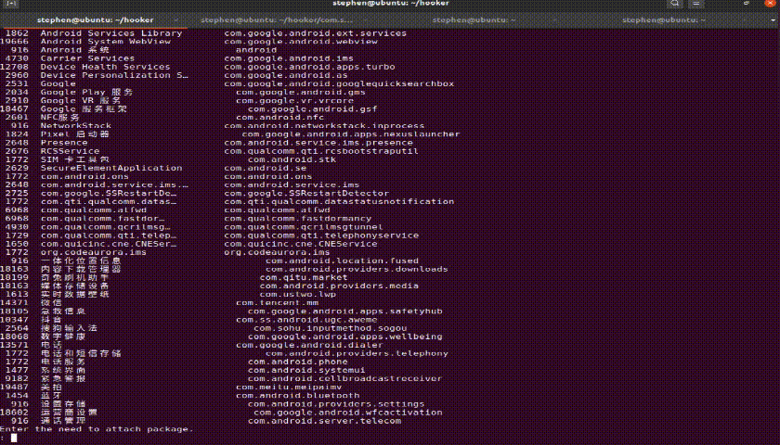Select package com.google.android.gsf

[x=312, y=109]
